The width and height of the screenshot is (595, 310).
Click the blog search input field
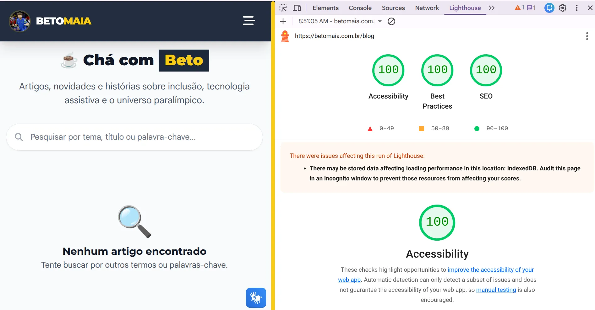tap(134, 137)
